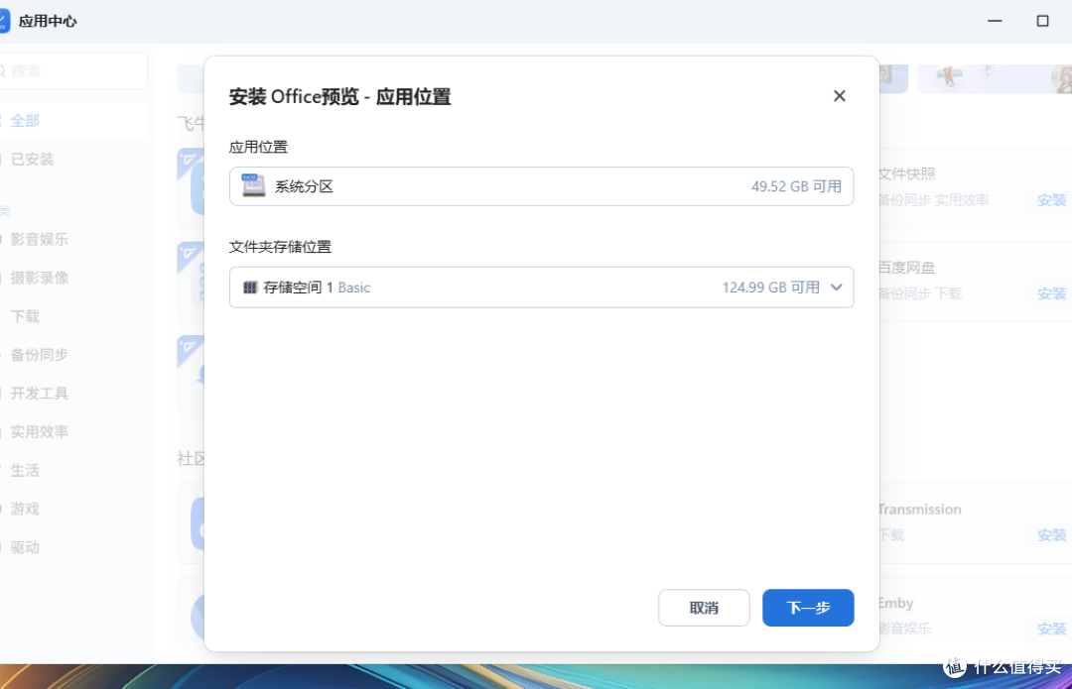
Task: Open the 百度网盘 app entry title
Action: click(x=906, y=268)
